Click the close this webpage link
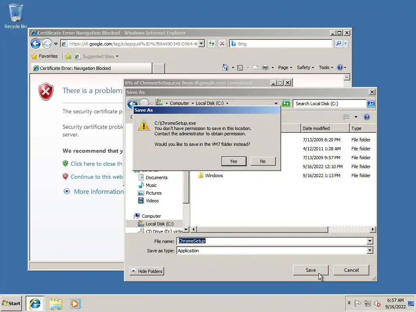The image size is (416, 312). (96, 164)
